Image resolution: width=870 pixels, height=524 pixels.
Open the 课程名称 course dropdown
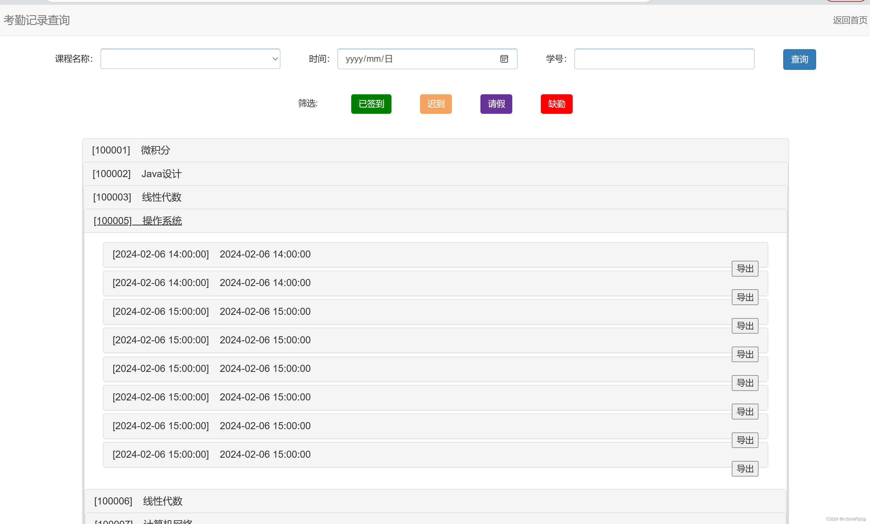click(190, 59)
